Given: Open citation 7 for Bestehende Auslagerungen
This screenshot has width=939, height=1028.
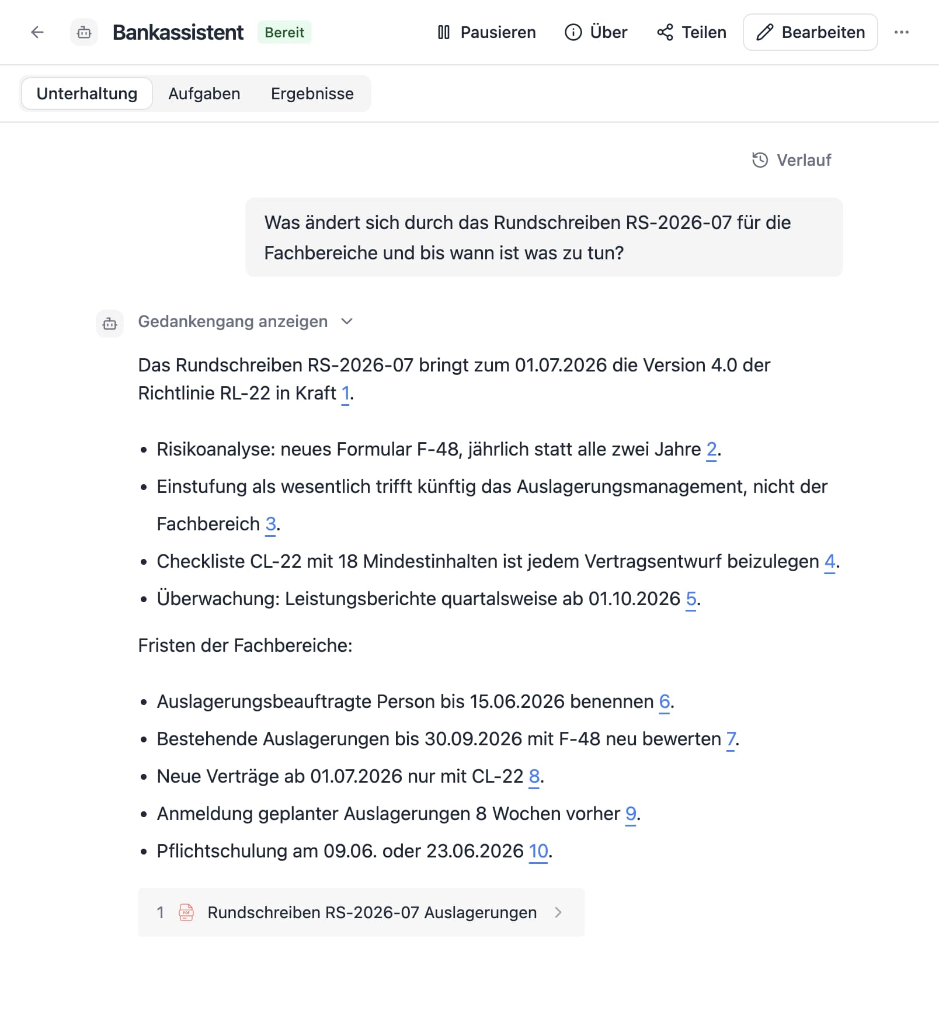Looking at the screenshot, I should coord(731,739).
